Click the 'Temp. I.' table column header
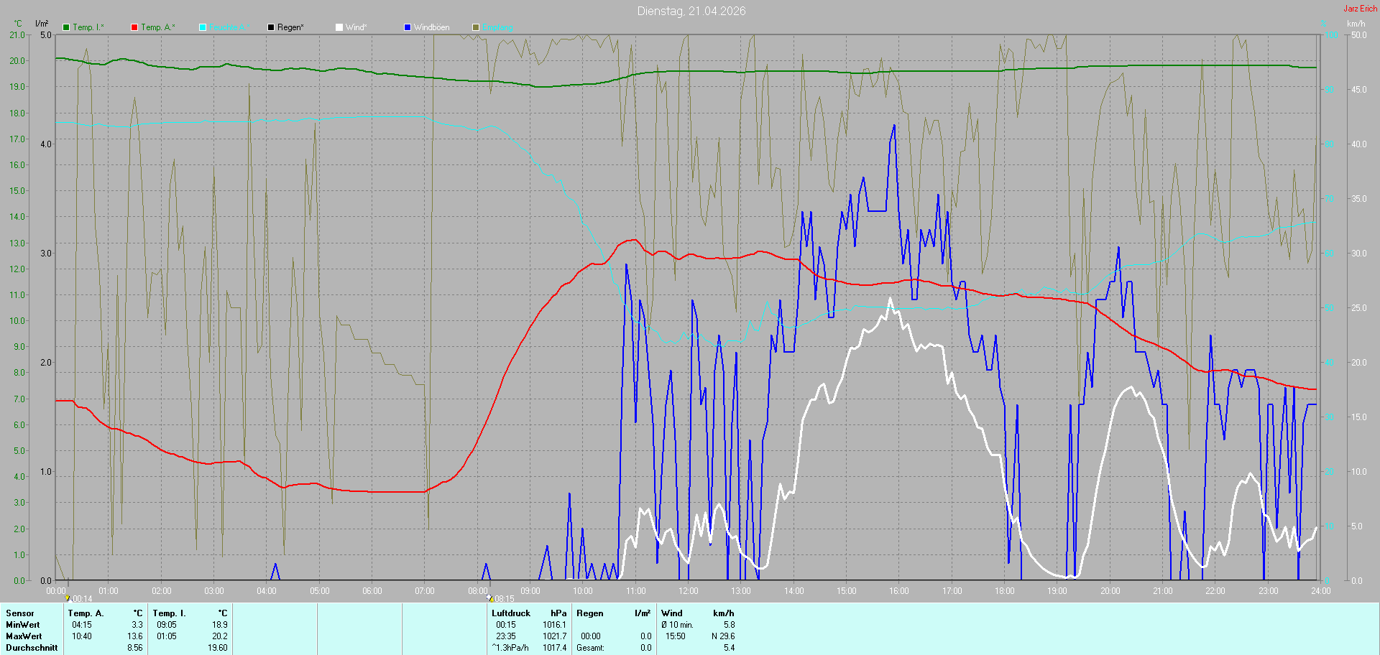 pyautogui.click(x=169, y=613)
